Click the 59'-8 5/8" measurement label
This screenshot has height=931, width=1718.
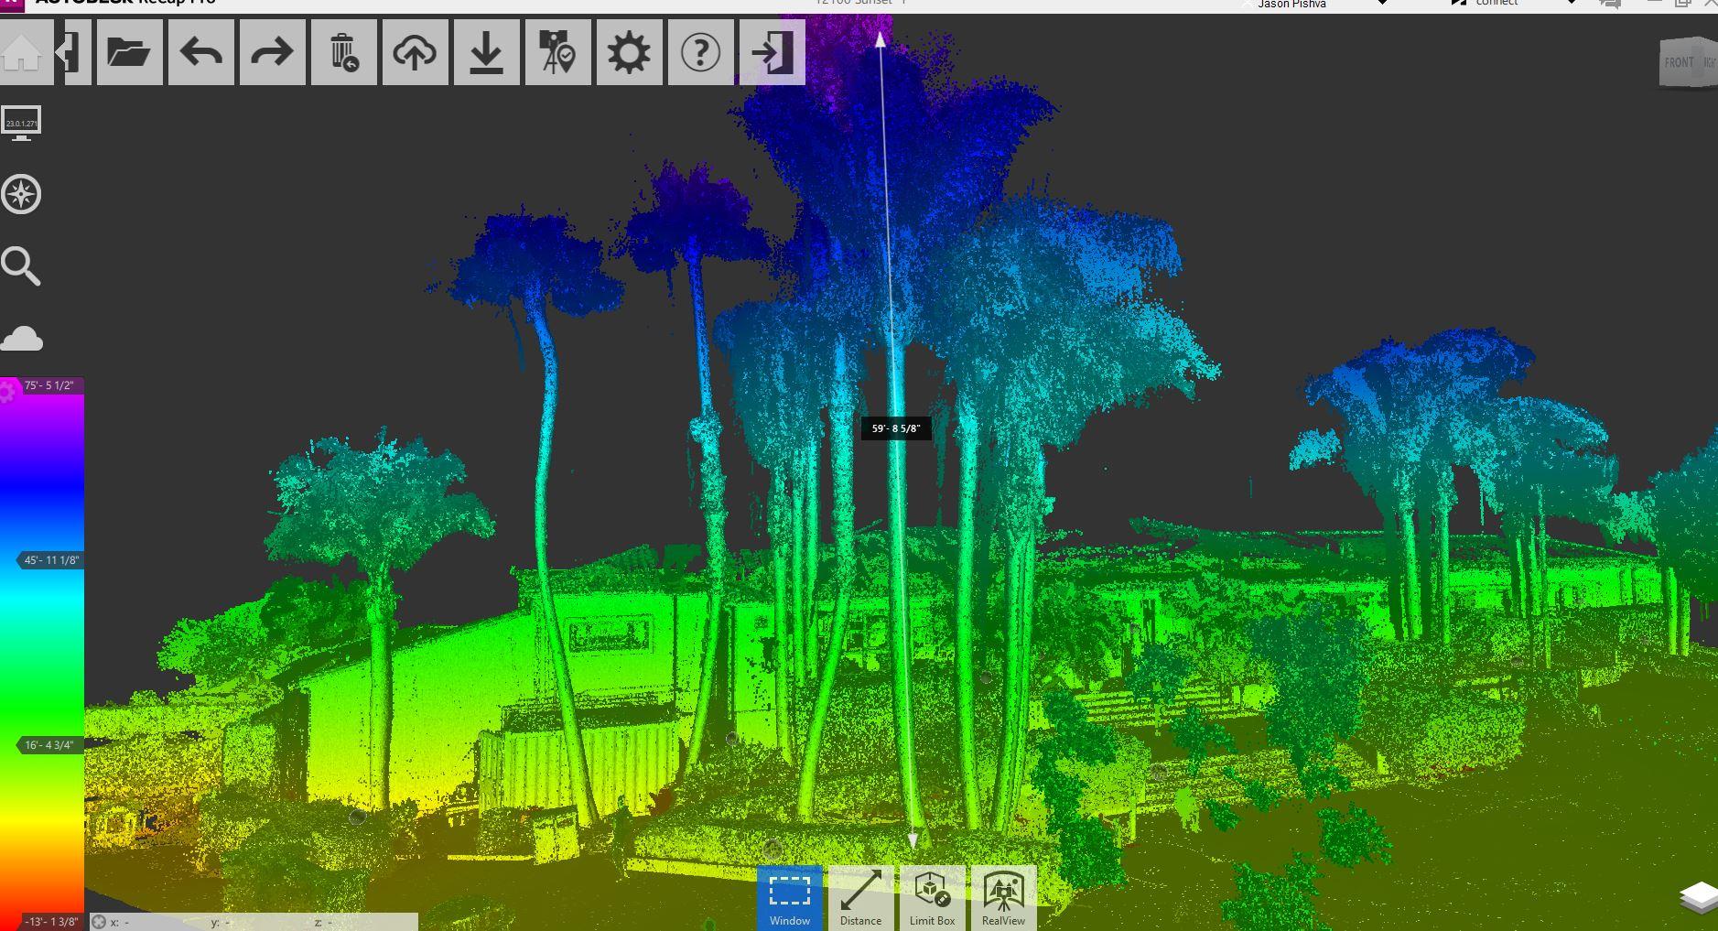tap(895, 428)
